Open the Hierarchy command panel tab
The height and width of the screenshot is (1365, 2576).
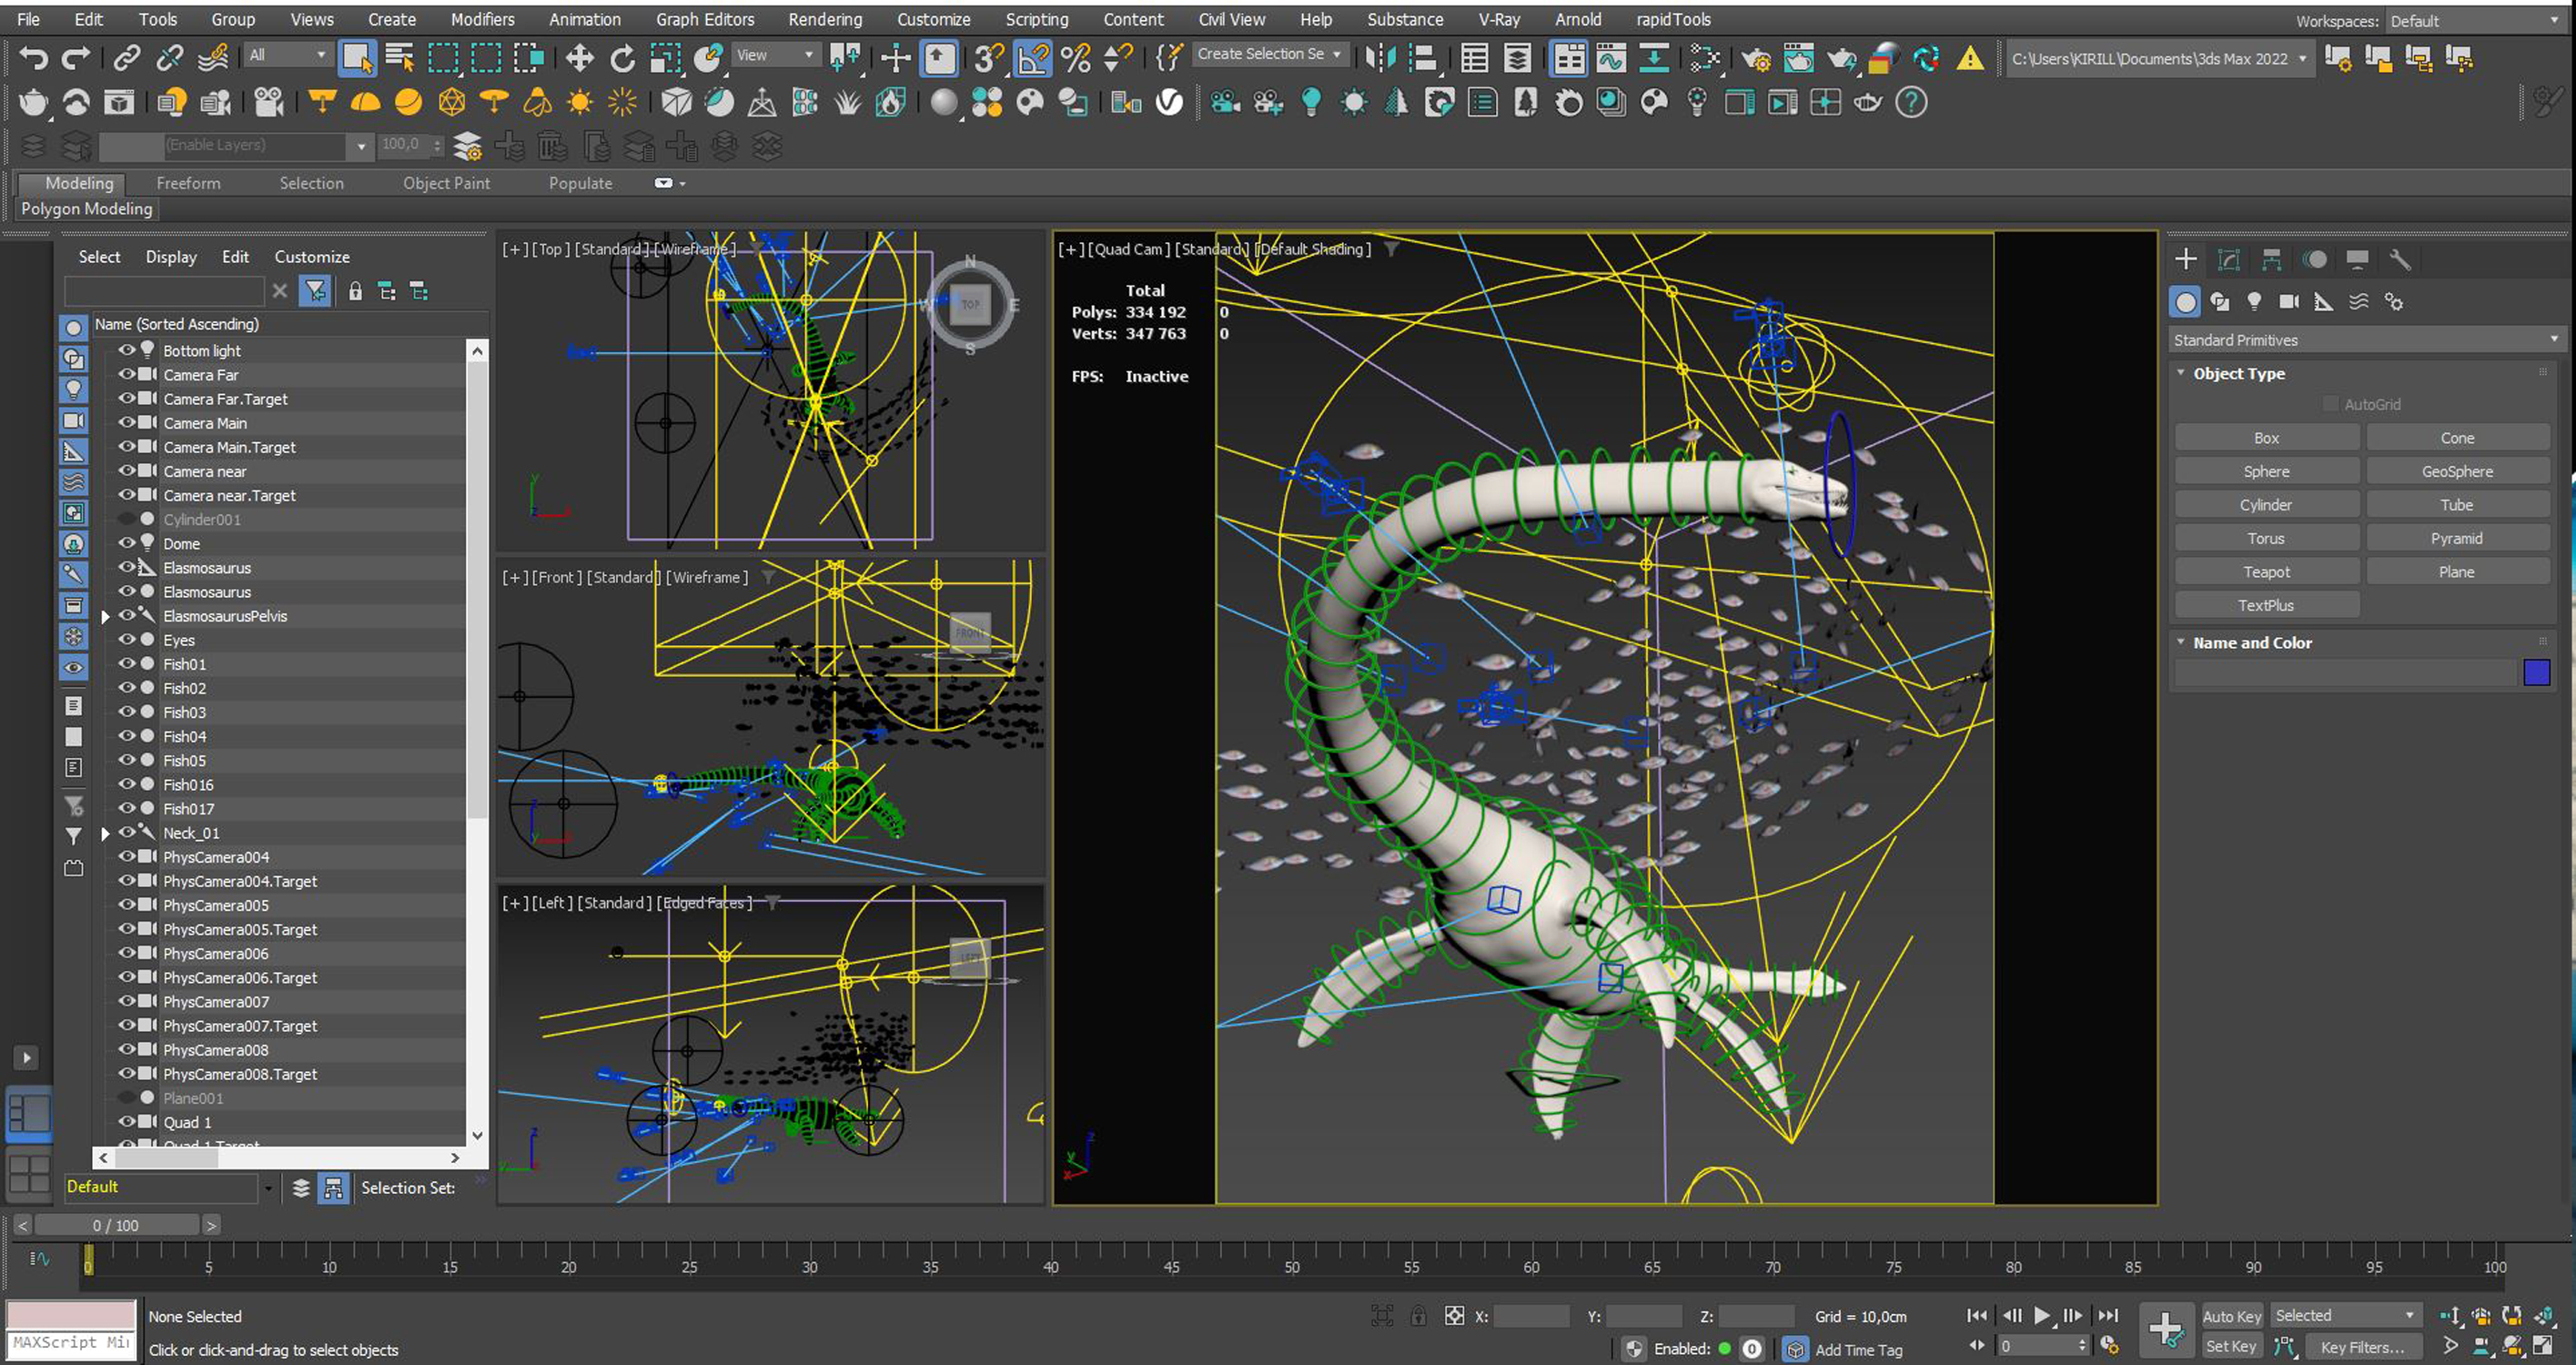[x=2272, y=260]
